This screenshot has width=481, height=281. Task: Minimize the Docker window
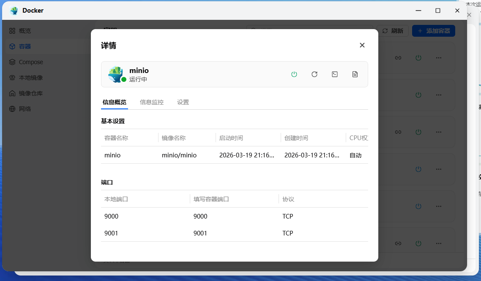pos(418,11)
